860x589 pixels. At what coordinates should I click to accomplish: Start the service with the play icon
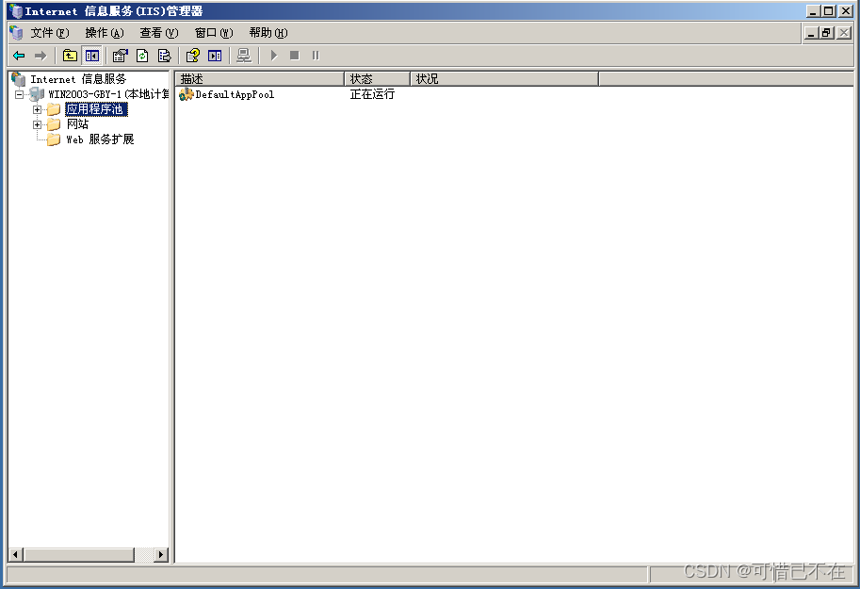click(272, 56)
